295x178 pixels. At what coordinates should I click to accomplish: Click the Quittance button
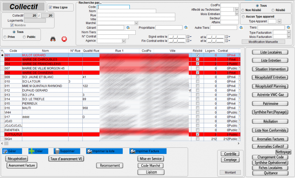(x=270, y=173)
